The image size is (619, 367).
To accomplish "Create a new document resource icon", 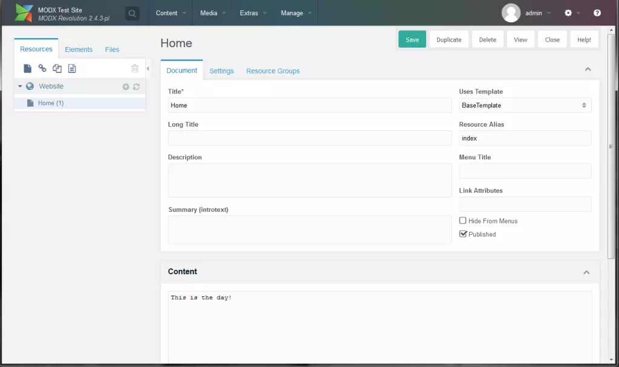I will 27,69.
